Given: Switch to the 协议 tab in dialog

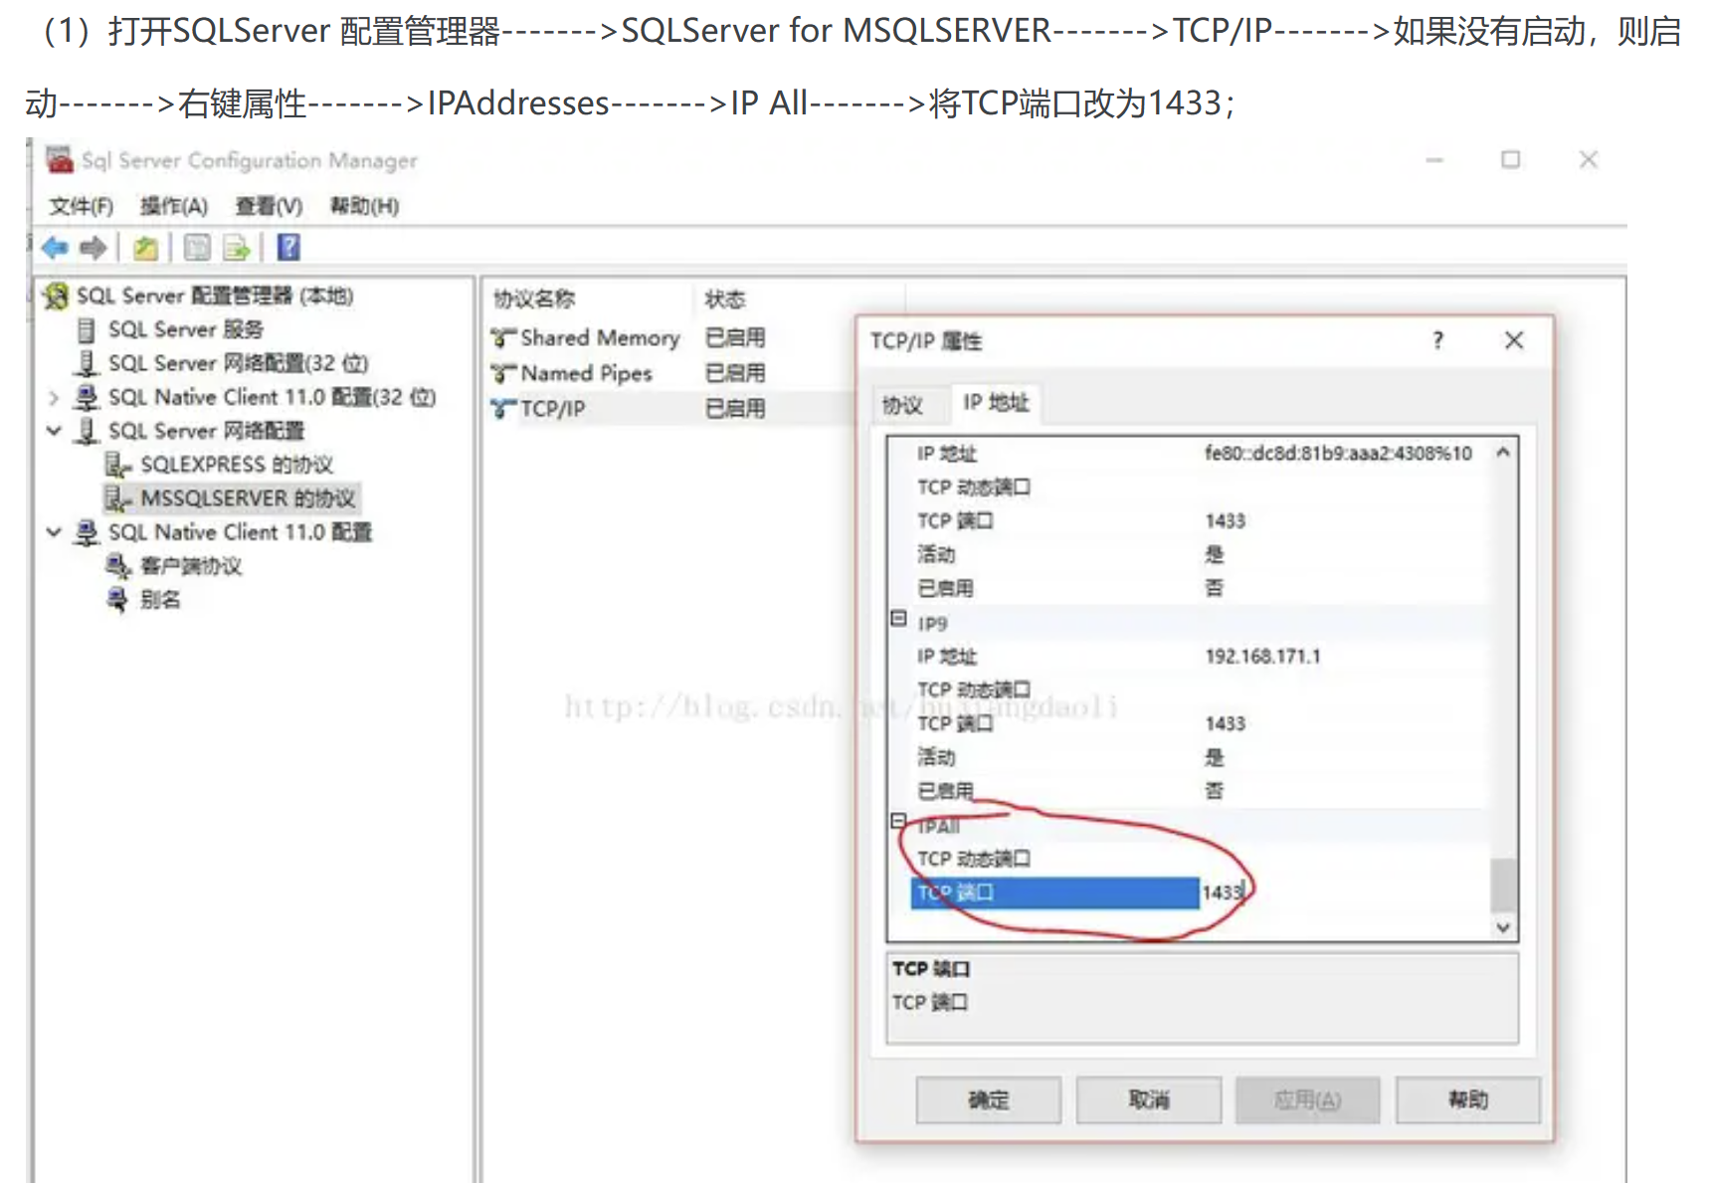Looking at the screenshot, I should 902,405.
